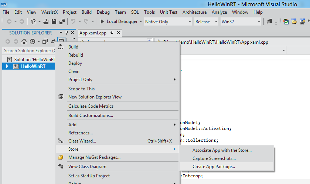
Task: Close the App.xaml.cpp tab
Action: click(119, 33)
